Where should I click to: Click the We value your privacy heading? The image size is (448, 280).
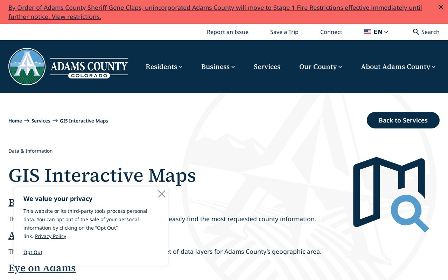click(58, 199)
